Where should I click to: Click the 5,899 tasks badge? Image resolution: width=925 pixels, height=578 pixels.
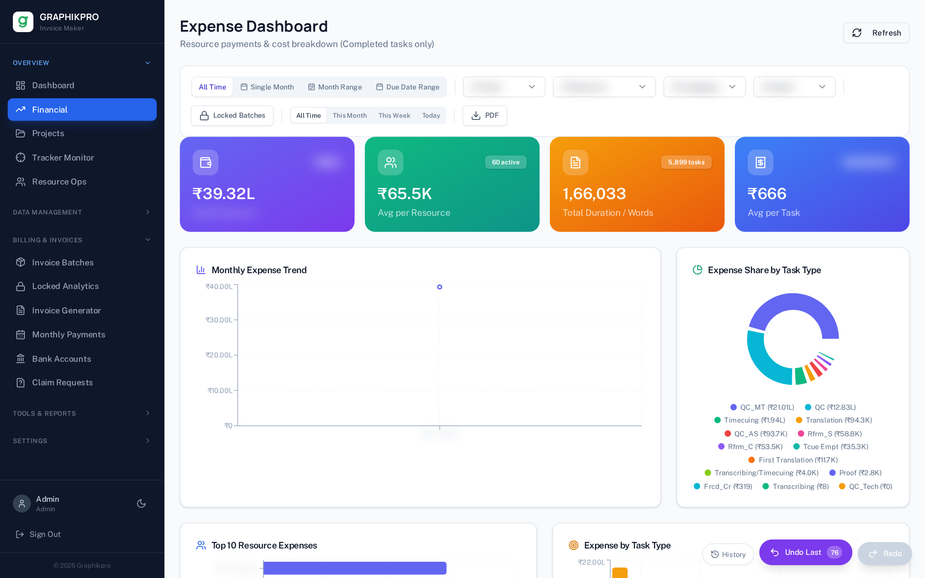point(686,162)
